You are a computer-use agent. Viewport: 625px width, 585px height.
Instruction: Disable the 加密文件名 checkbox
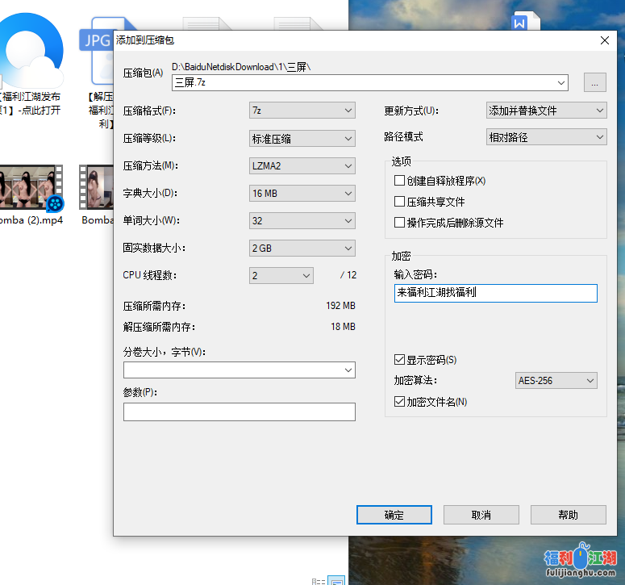[400, 402]
